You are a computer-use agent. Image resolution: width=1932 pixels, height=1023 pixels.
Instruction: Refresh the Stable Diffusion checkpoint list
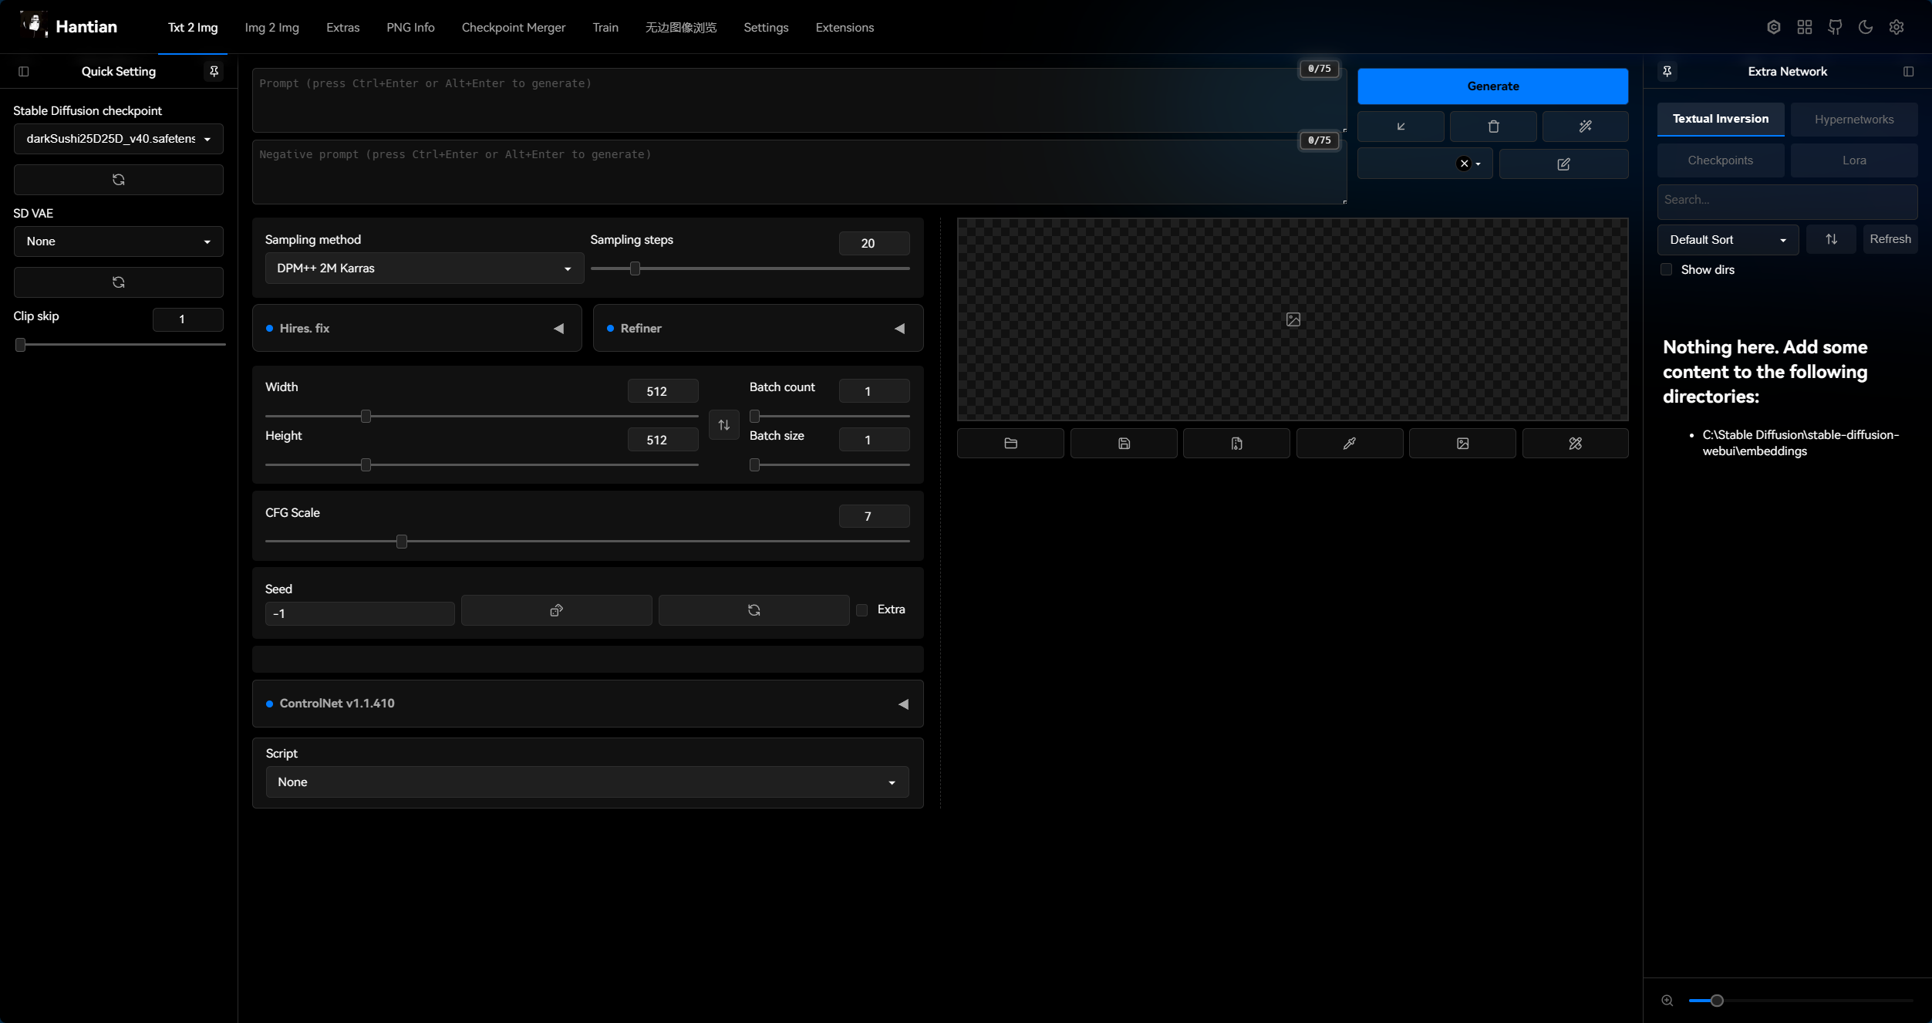pyautogui.click(x=118, y=180)
